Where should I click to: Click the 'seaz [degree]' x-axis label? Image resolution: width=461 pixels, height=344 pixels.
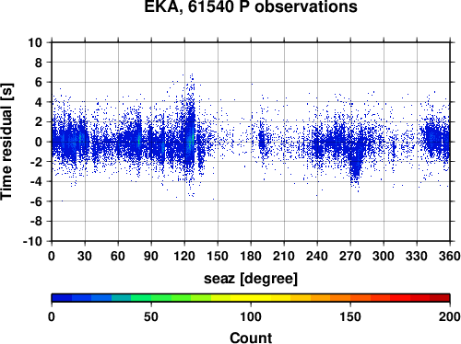coord(251,279)
